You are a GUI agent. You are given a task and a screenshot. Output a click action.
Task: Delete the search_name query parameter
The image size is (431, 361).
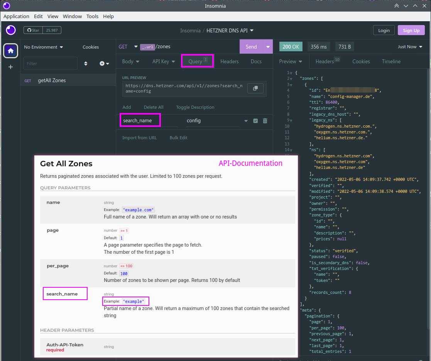pyautogui.click(x=265, y=121)
